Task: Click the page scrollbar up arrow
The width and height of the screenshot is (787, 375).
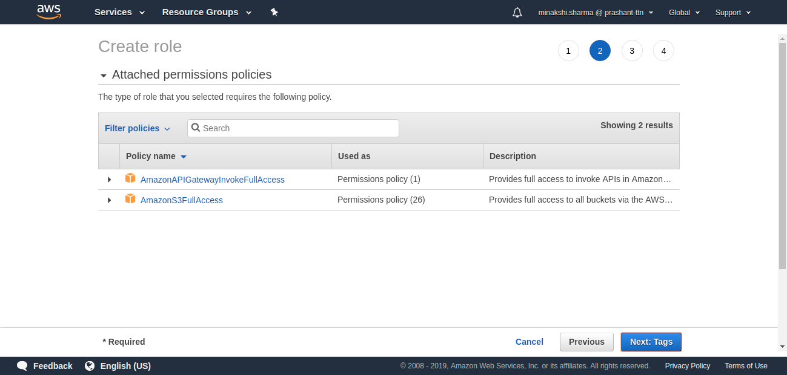Action: pos(782,38)
